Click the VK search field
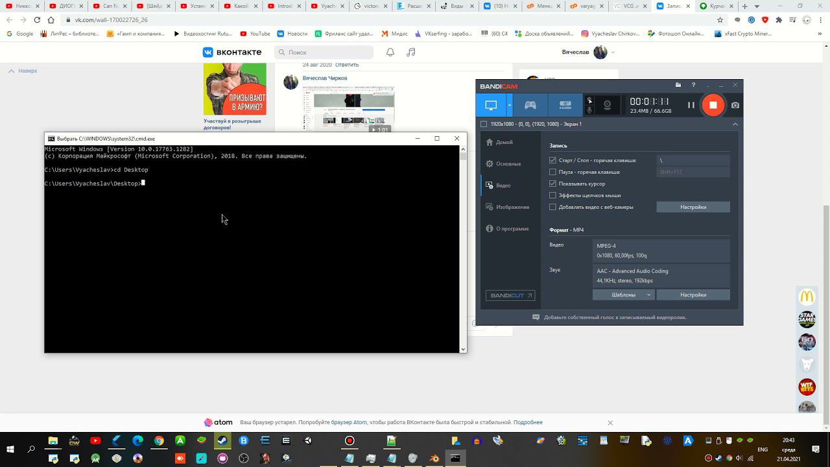The height and width of the screenshot is (467, 830). click(x=324, y=53)
